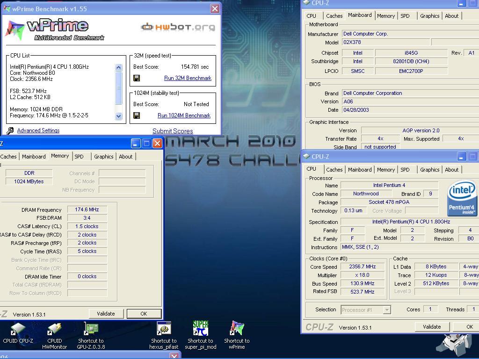Screen dimensions: 479x359
Task: Click the Multiplier x 18.0 value
Action: [x=363, y=275]
